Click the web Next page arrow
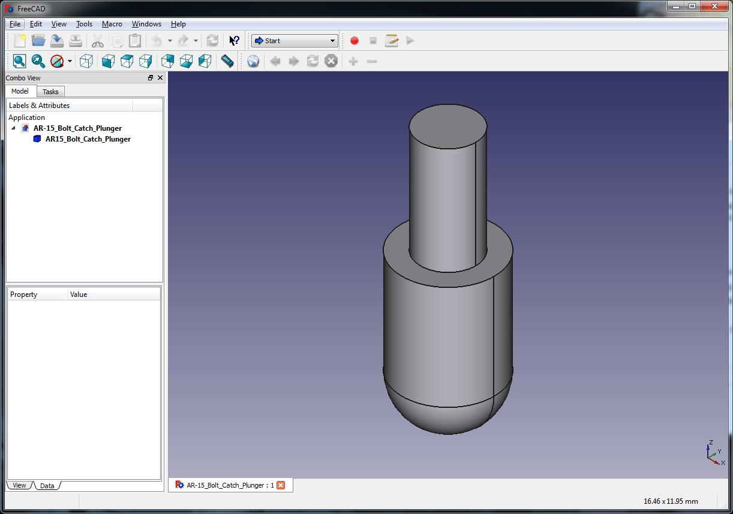 pos(294,61)
